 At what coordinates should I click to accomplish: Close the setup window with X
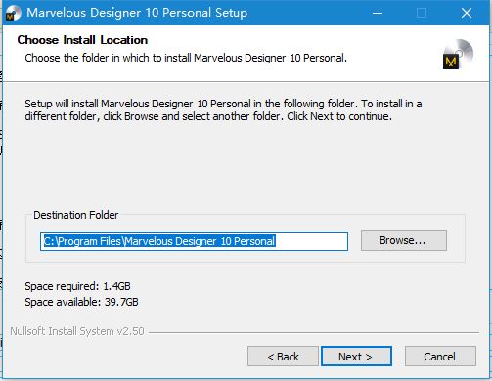tap(467, 13)
